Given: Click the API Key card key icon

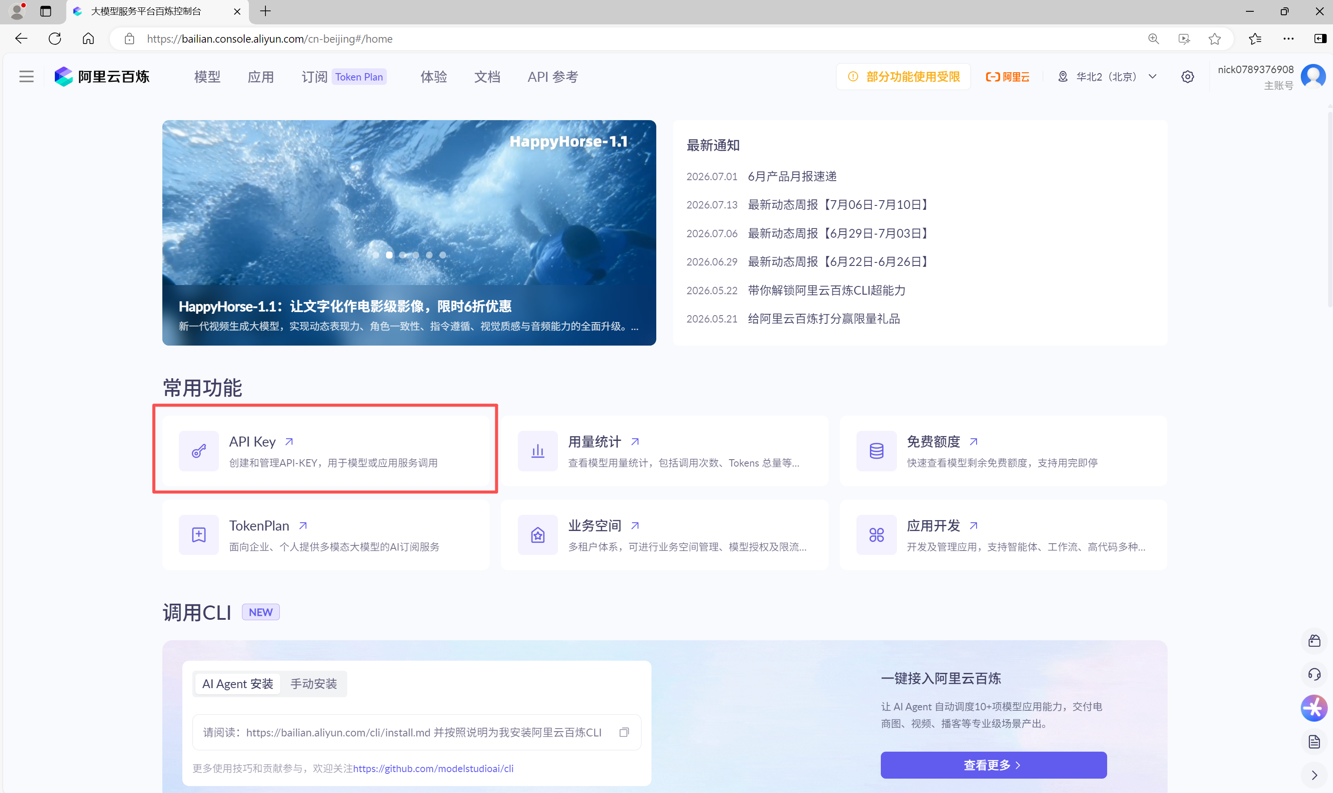Looking at the screenshot, I should [199, 451].
